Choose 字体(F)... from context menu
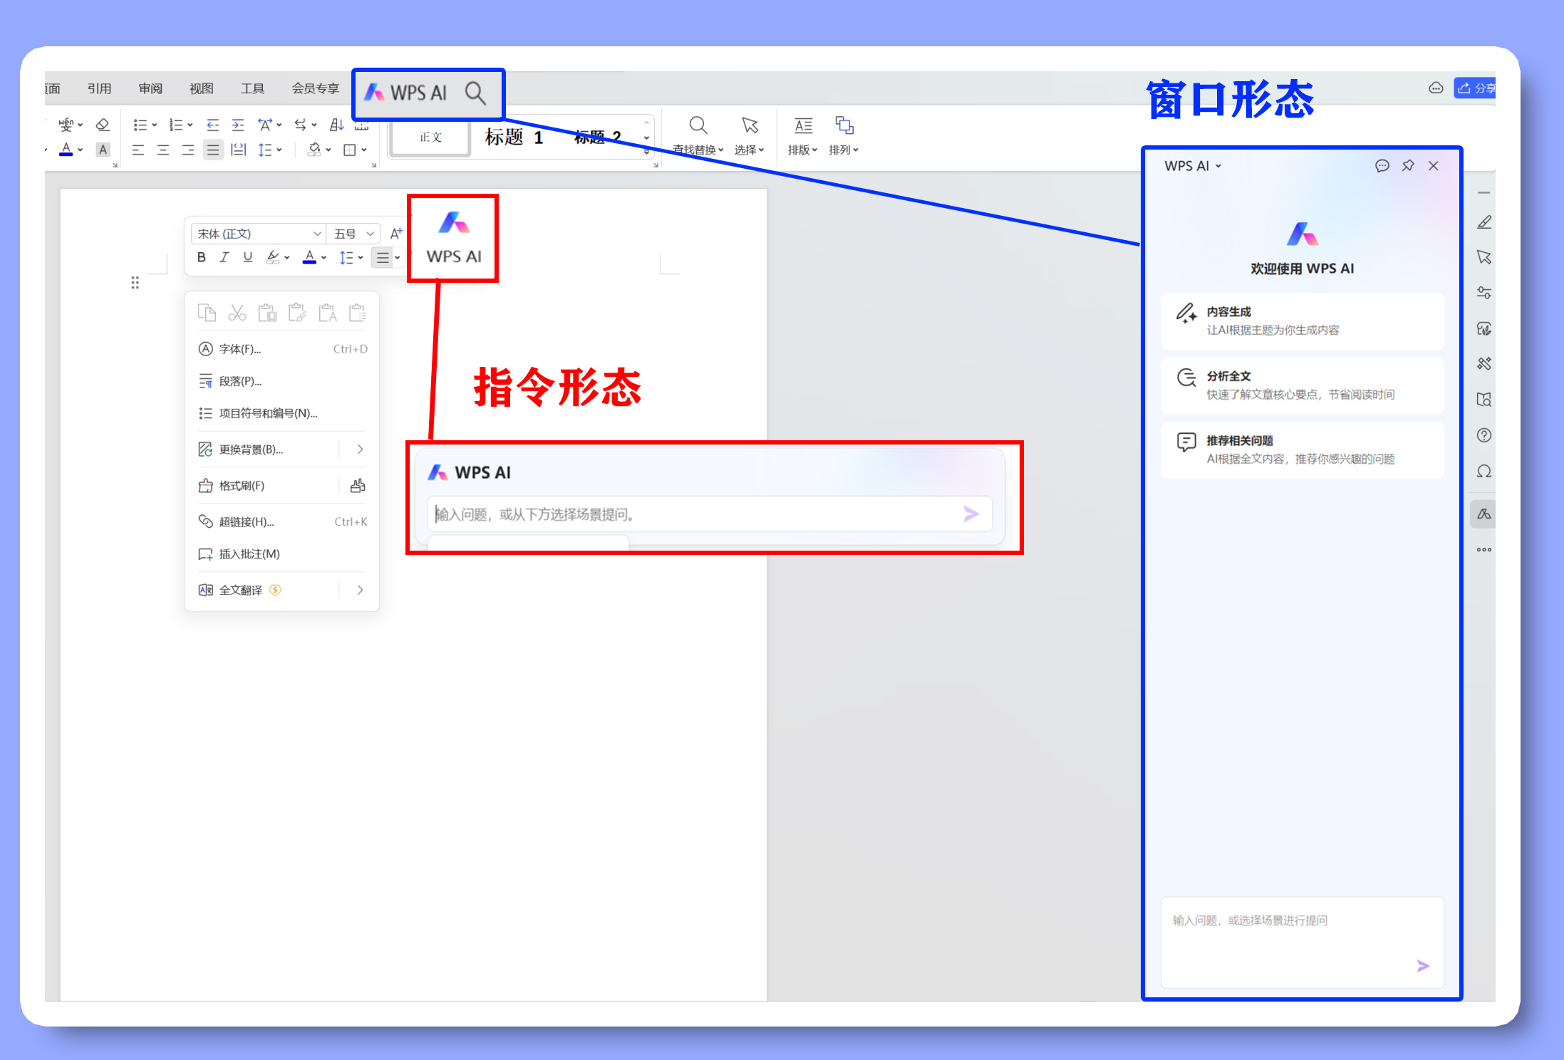The height and width of the screenshot is (1060, 1564). (281, 349)
